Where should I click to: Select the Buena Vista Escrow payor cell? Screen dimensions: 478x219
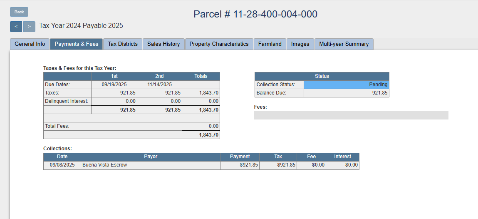(151, 165)
